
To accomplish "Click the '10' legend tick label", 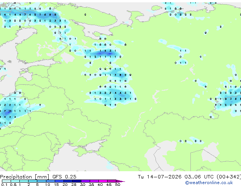I will [x=48, y=184].
